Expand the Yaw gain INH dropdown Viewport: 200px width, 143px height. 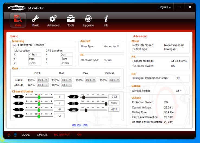tap(90, 80)
